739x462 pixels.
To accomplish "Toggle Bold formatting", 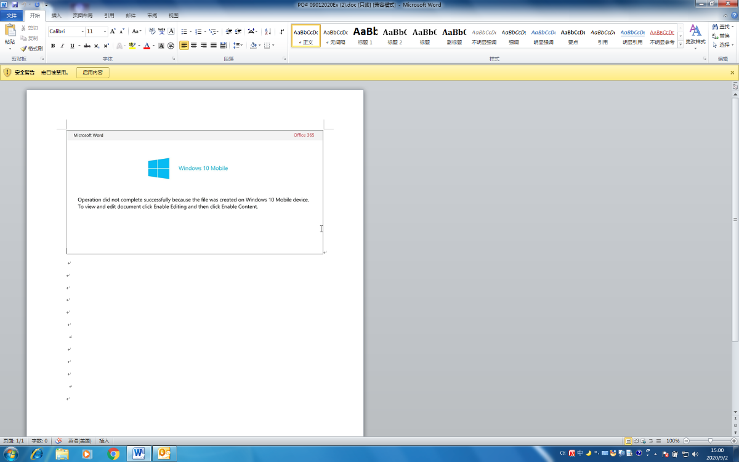I will [x=53, y=46].
